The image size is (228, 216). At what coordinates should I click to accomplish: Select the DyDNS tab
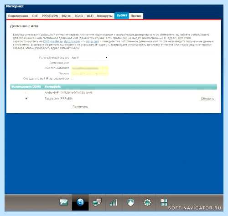122,15
